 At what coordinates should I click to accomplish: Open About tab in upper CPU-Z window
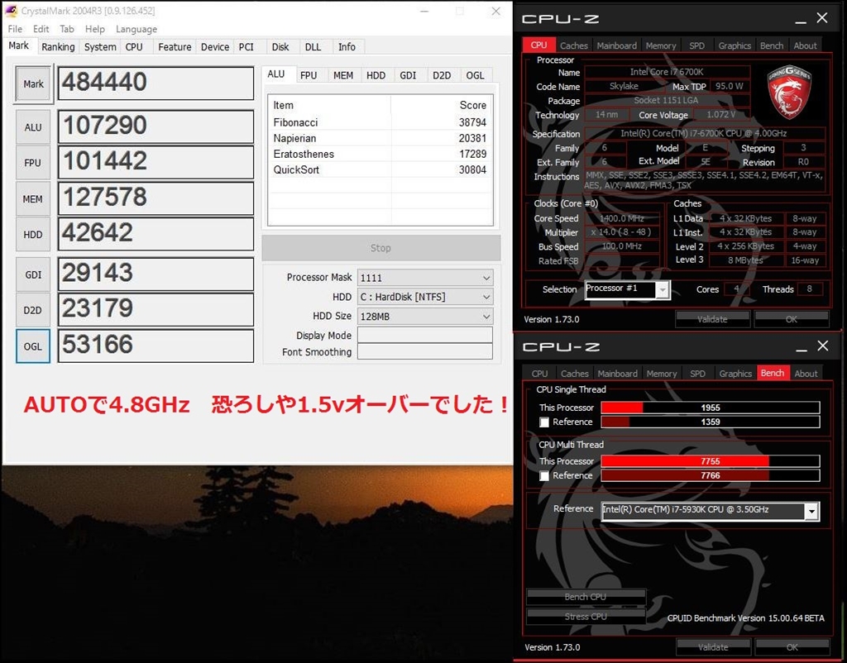point(805,46)
